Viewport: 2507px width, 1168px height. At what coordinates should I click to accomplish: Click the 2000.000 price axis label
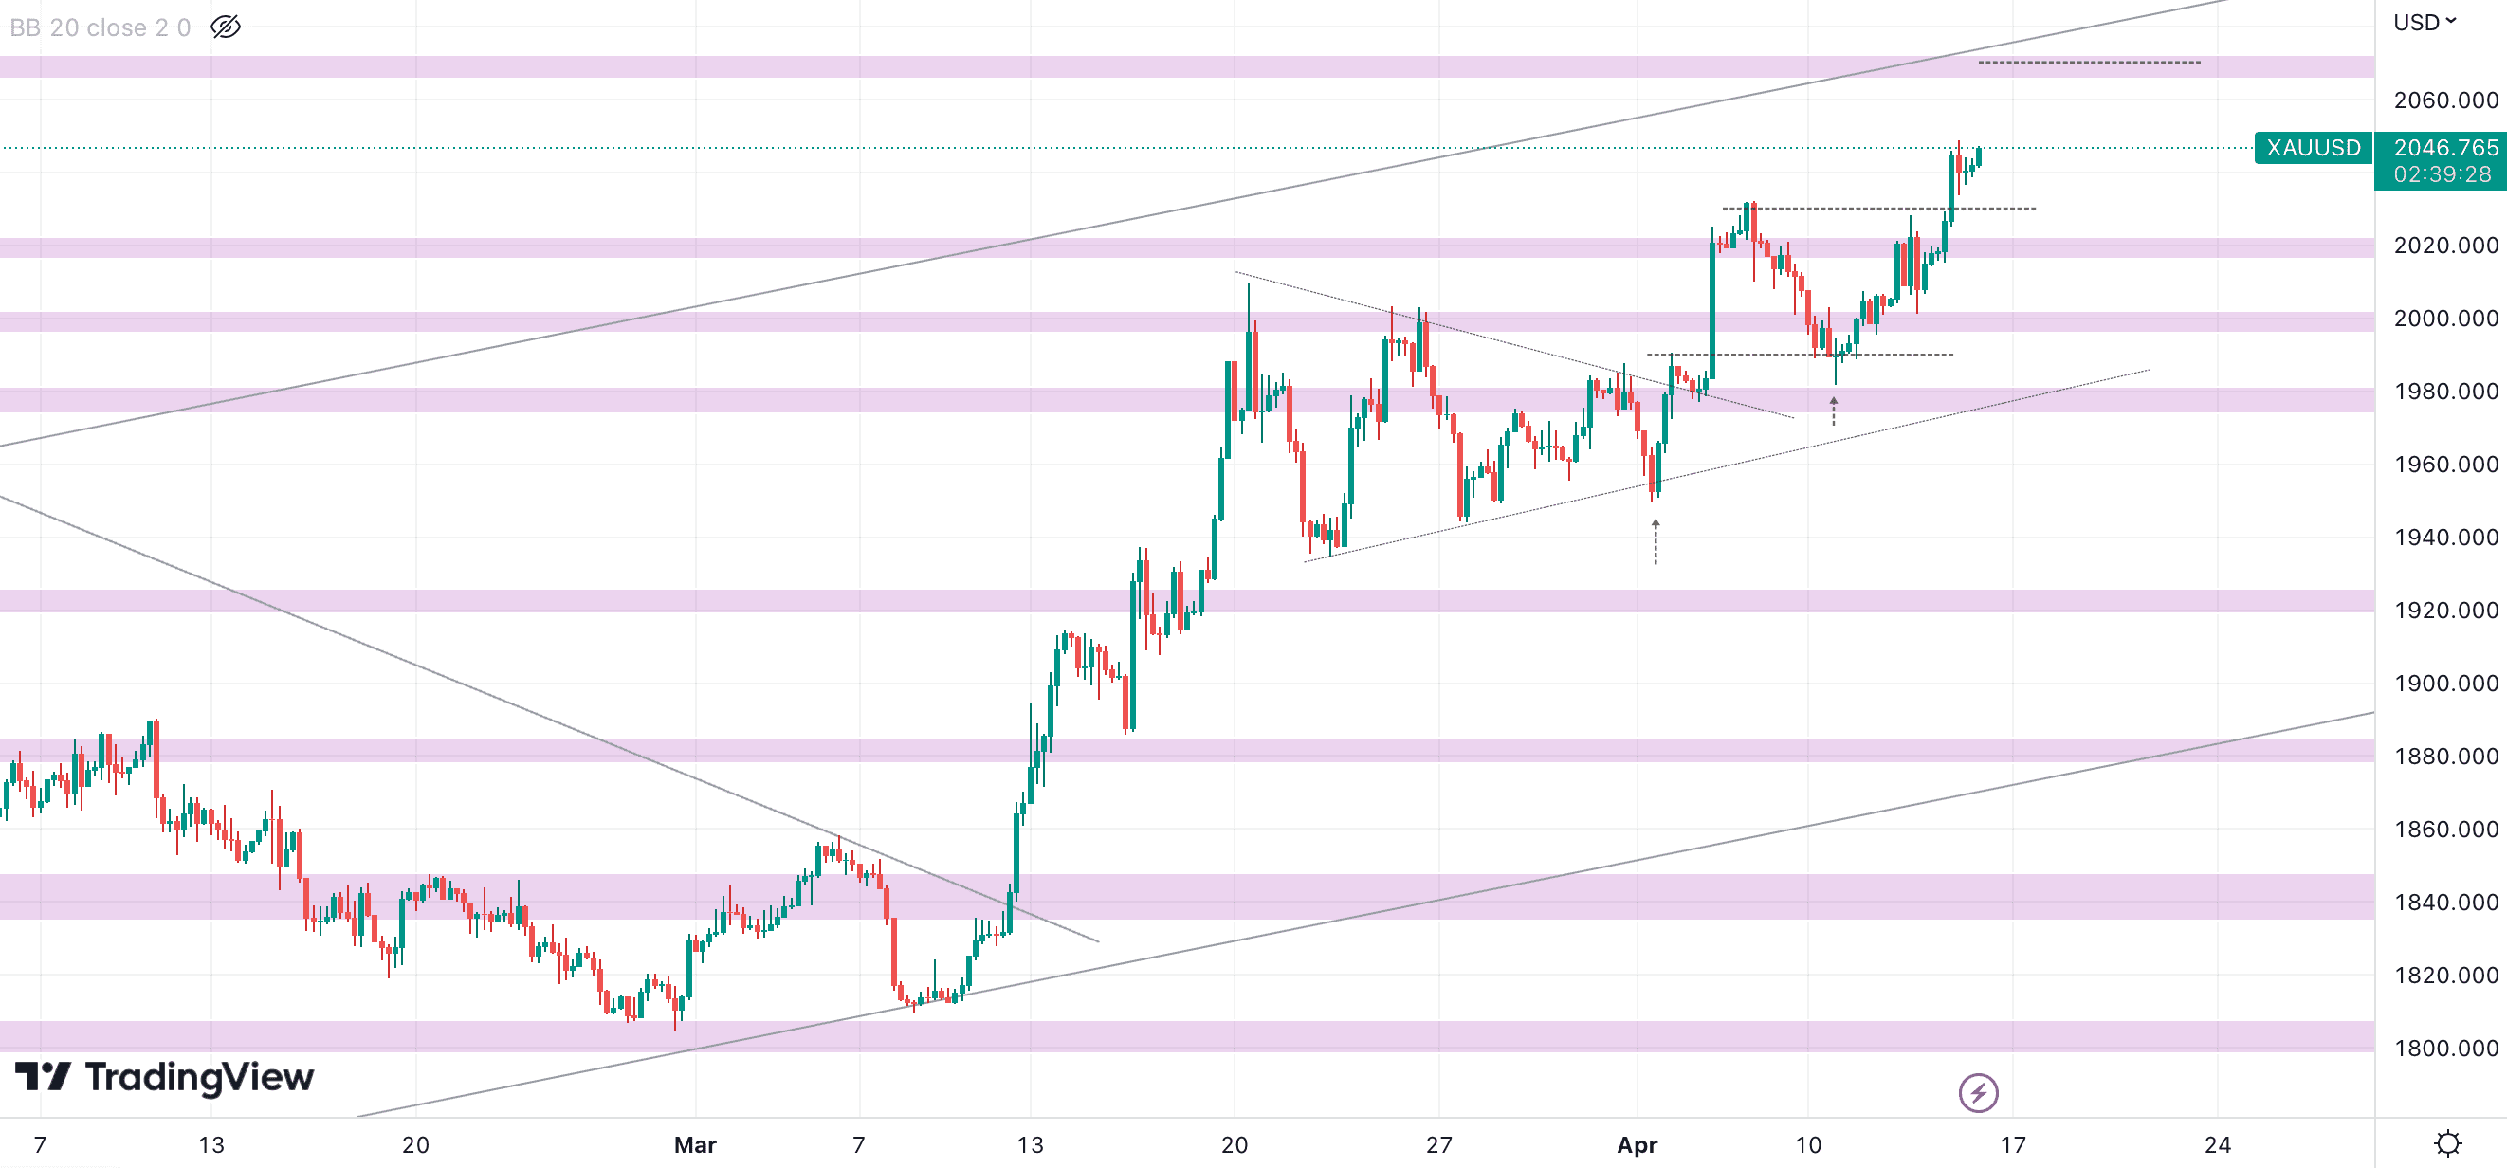pos(2445,319)
